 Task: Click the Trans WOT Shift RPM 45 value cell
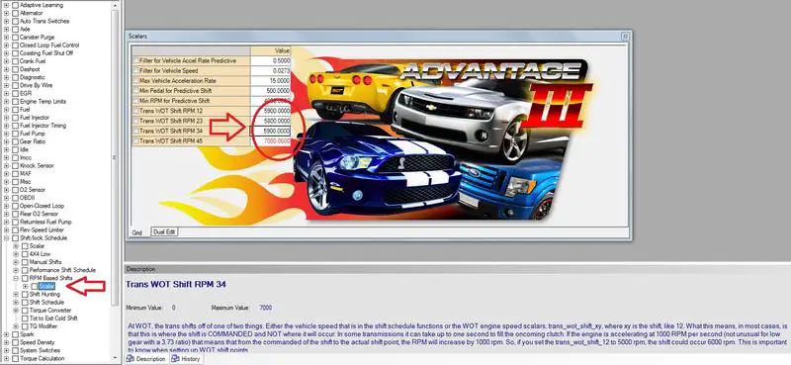coord(270,141)
